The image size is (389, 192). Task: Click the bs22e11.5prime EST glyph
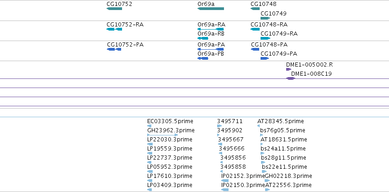(x=264, y=171)
